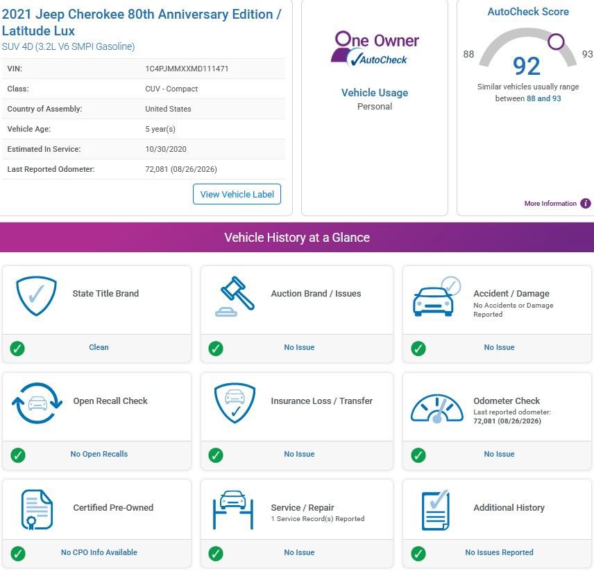The image size is (594, 571).
Task: Click the Service / Repair car lift icon
Action: pyautogui.click(x=233, y=510)
